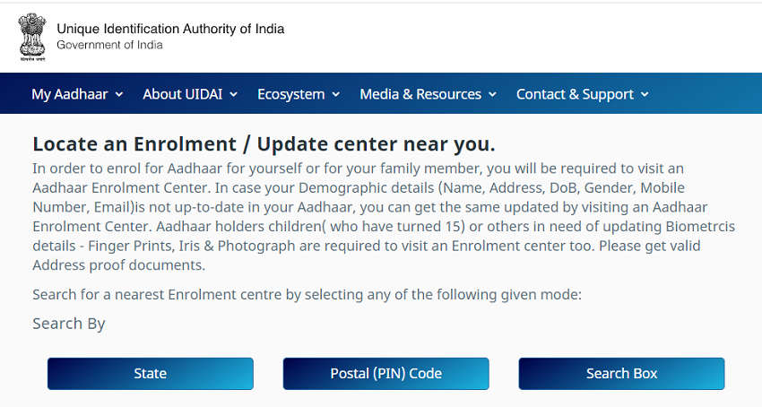Expand the Ecosystem dropdown arrow
Screen dimensions: 762x407
(336, 94)
